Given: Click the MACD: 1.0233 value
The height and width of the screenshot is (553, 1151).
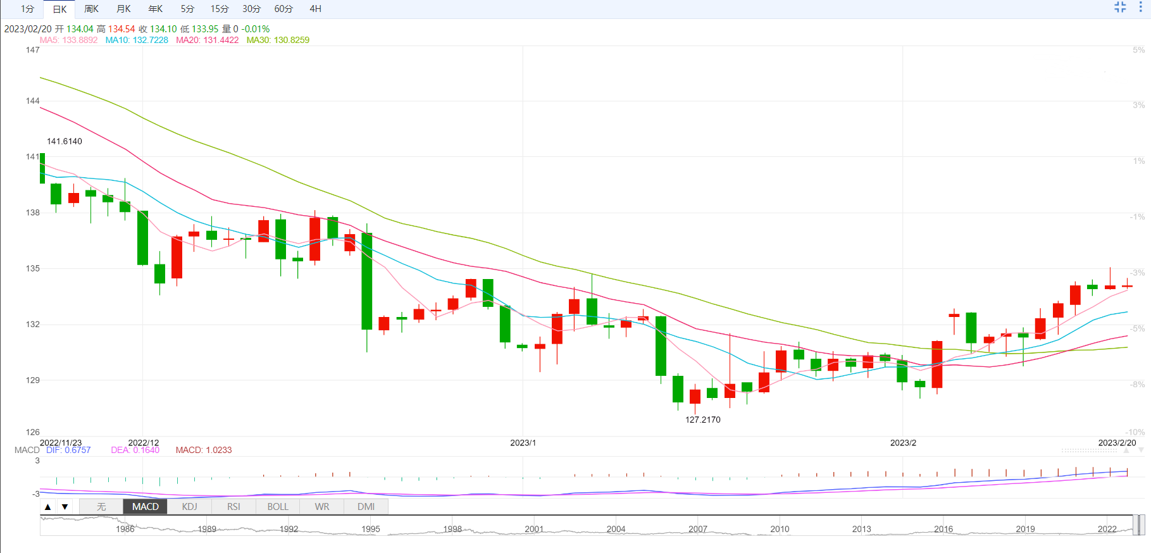Looking at the screenshot, I should pos(204,450).
